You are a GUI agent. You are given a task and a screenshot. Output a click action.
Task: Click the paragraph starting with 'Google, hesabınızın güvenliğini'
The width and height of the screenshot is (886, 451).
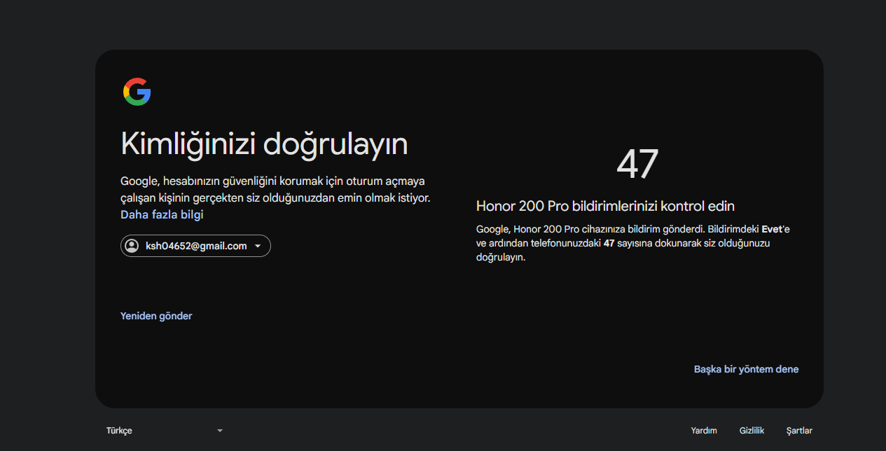tap(275, 190)
